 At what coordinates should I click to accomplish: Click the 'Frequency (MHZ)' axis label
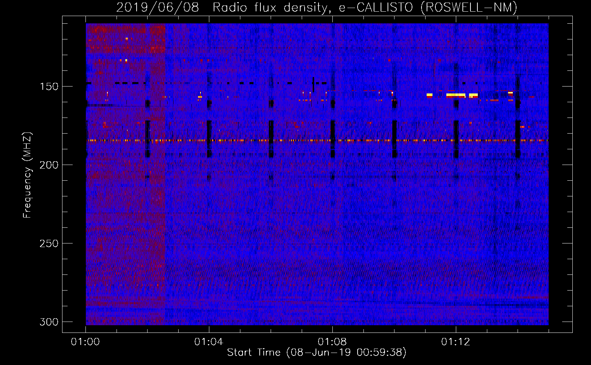pyautogui.click(x=27, y=175)
